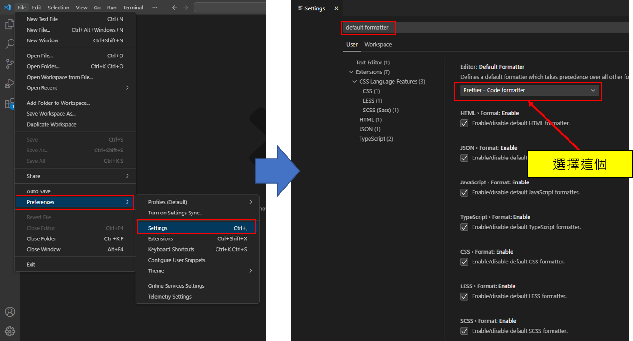Disable the JavaScript Format Enable checkbox
The width and height of the screenshot is (633, 341).
(465, 192)
